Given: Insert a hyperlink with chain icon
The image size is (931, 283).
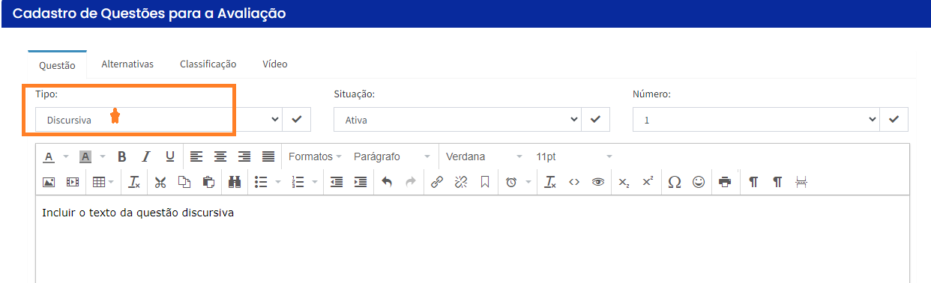Looking at the screenshot, I should (437, 182).
